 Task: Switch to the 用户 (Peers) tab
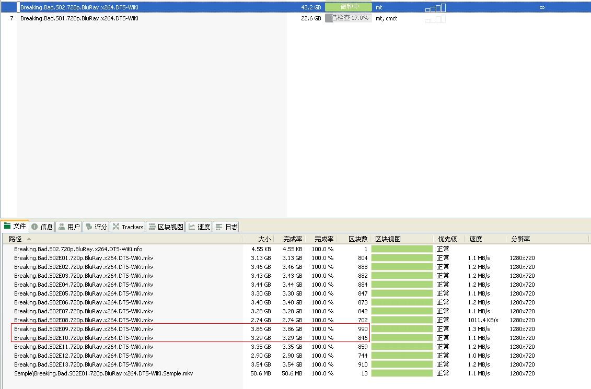(69, 227)
